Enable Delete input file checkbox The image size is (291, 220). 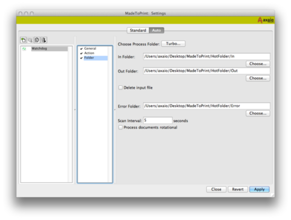point(121,88)
